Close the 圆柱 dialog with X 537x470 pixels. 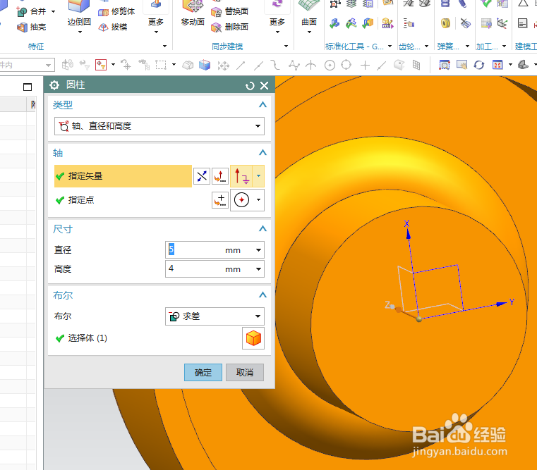coord(265,85)
